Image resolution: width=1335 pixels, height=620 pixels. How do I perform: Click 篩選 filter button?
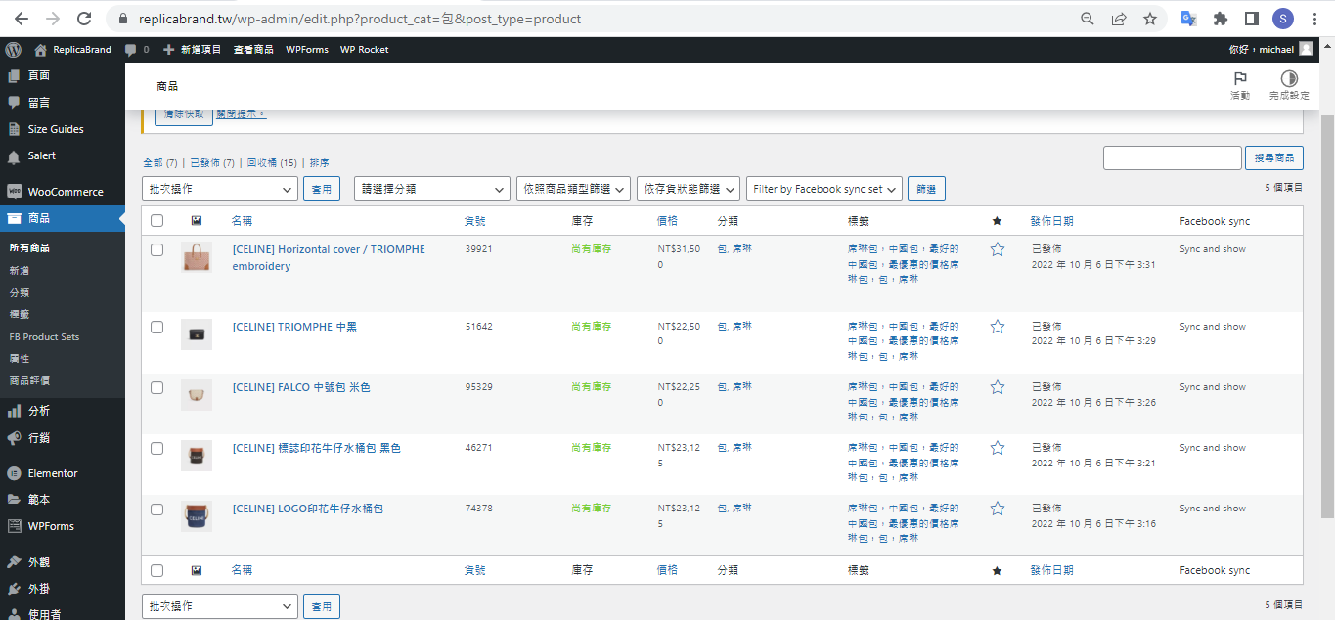pos(926,189)
